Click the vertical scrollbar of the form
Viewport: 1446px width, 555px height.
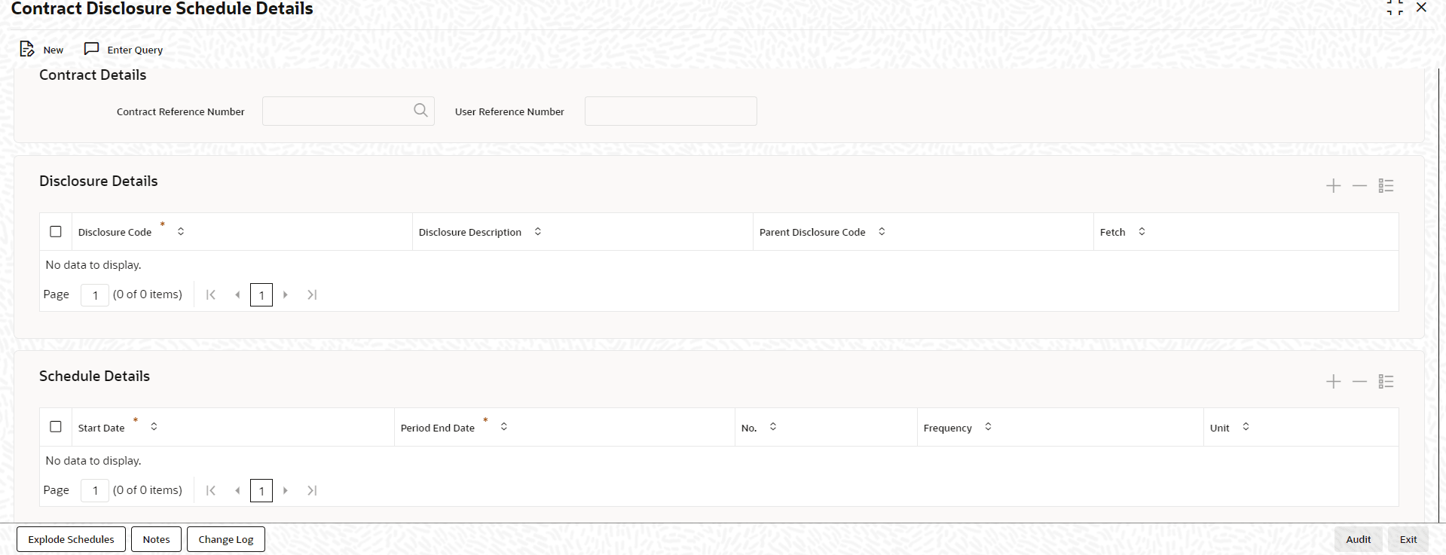1438,295
